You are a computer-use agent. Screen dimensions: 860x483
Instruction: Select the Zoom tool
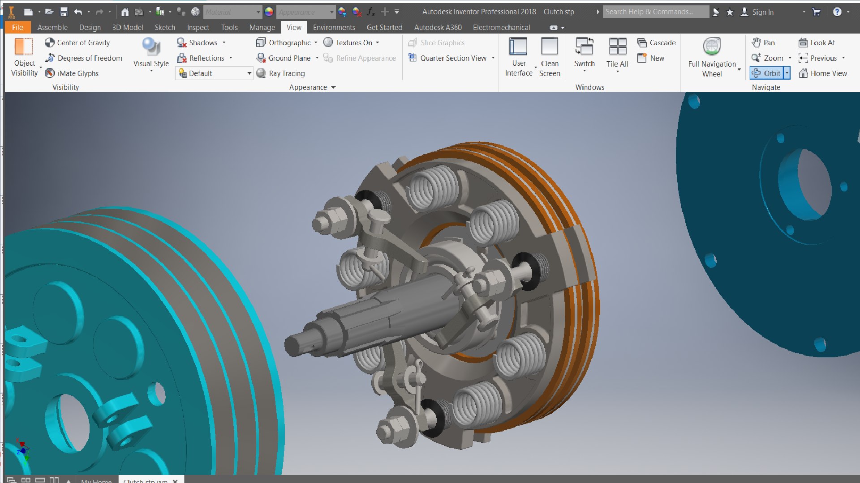pyautogui.click(x=767, y=58)
